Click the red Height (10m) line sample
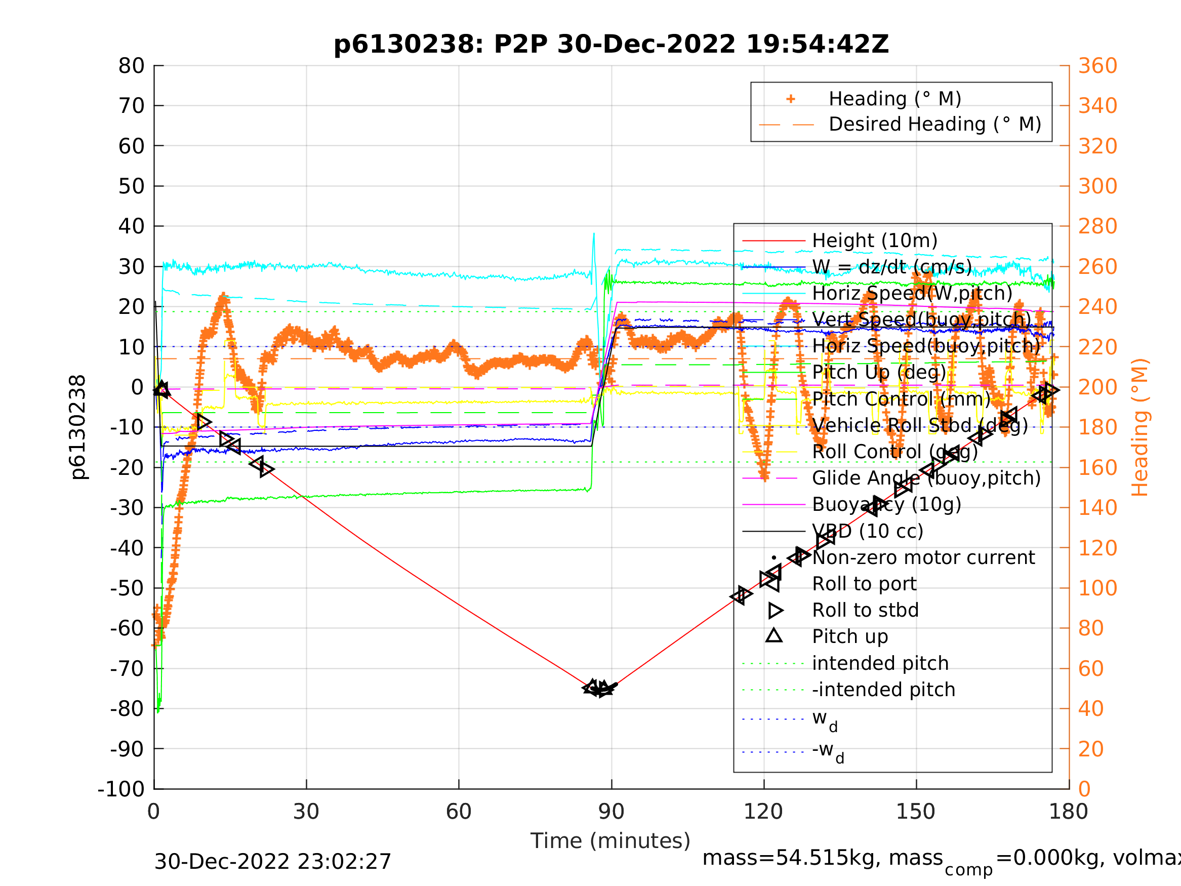Viewport: 1181px width, 886px height. [773, 241]
